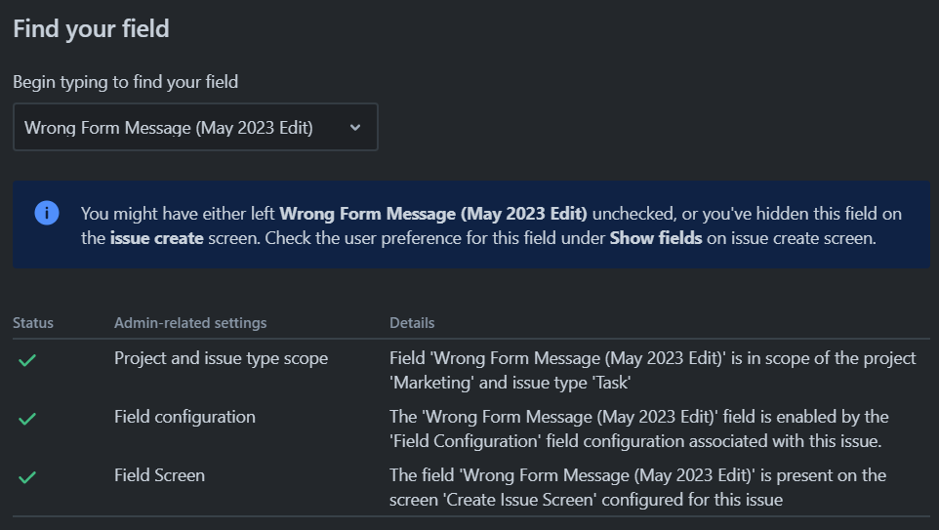
Task: Select the Field configuration row label
Action: click(184, 417)
